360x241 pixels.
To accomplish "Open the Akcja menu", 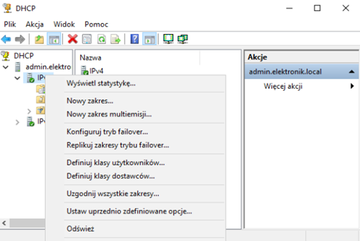I will click(x=34, y=24).
